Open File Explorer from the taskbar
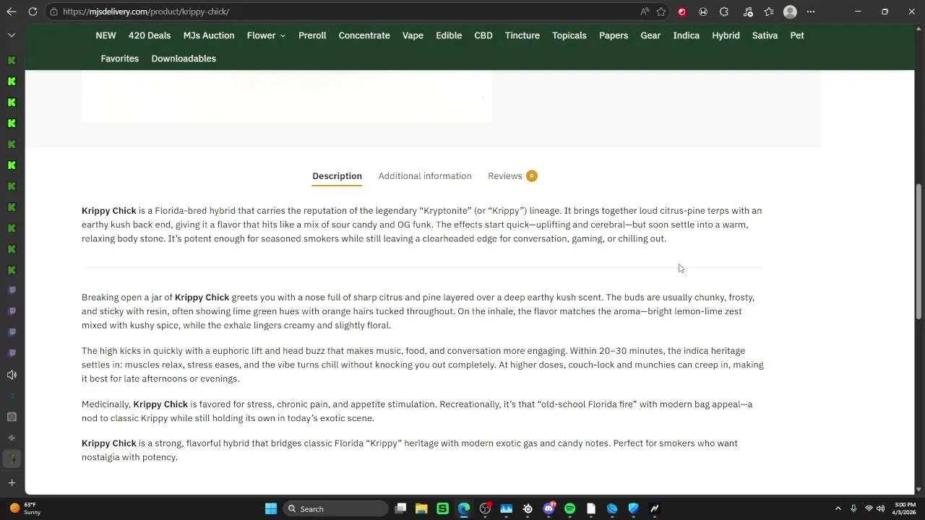This screenshot has width=925, height=520. 421,508
